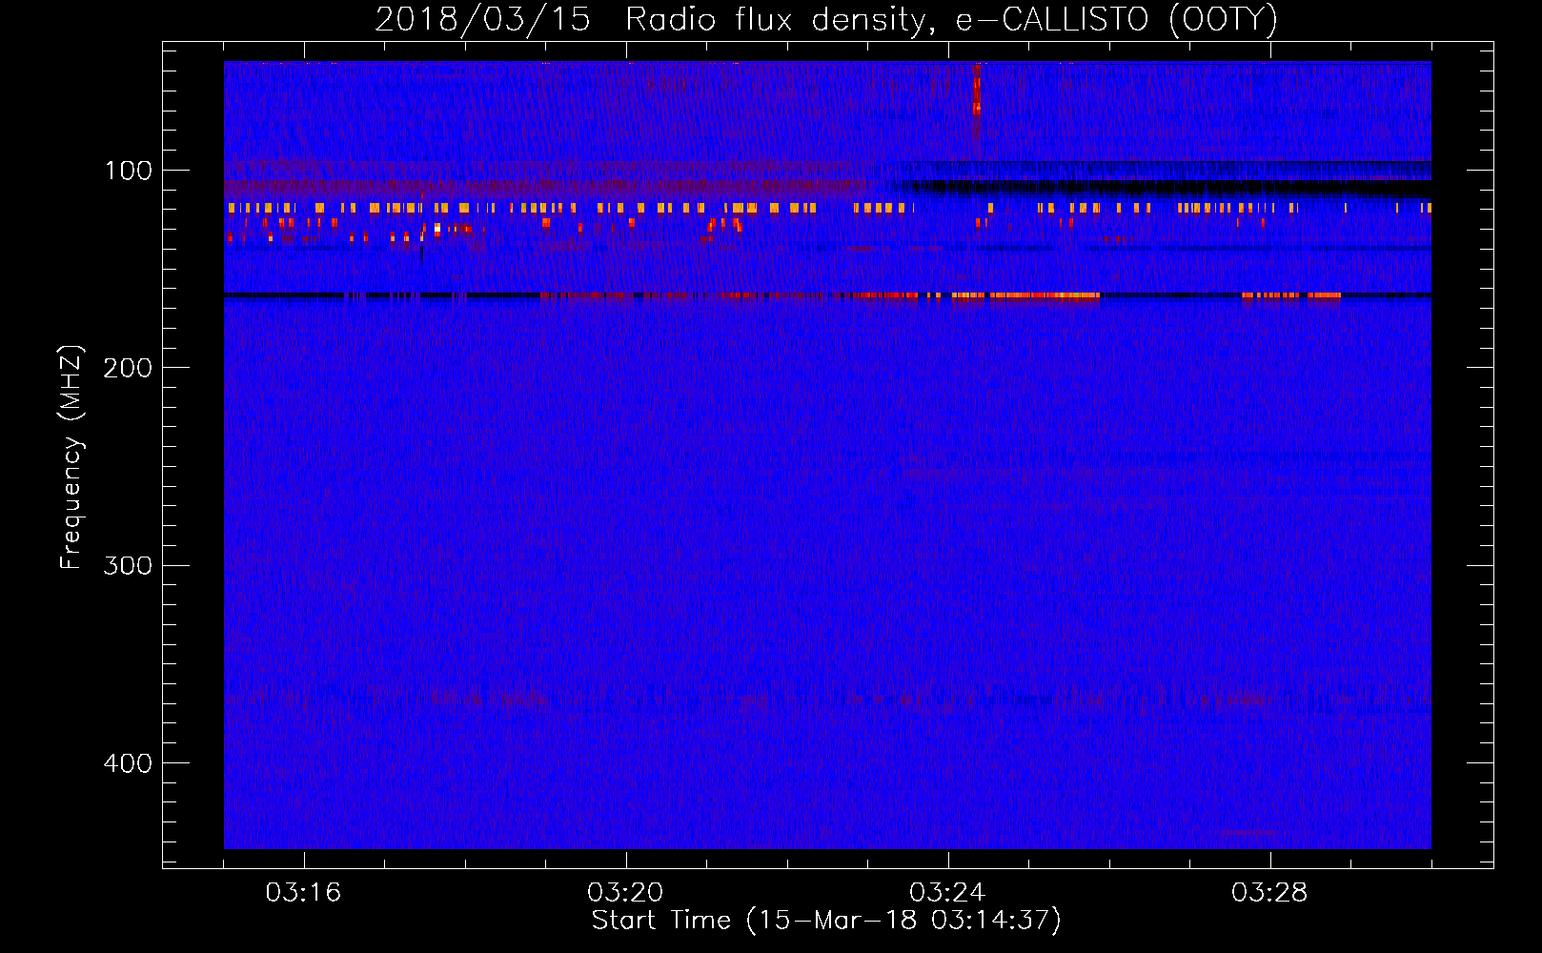1542x953 pixels.
Task: Click the dark black horizontal band near 105 MHz
Action: pyautogui.click(x=1167, y=188)
